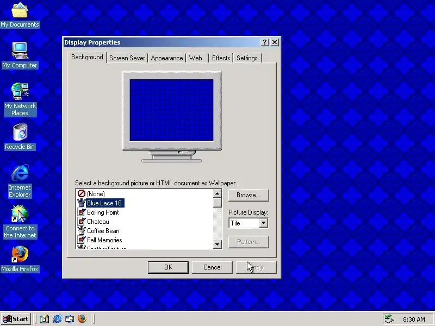Click the Fall Memories file icon
The image size is (435, 326).
81,240
